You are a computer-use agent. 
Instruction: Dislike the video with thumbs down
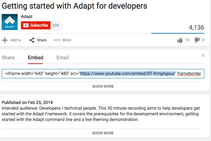[x=197, y=40]
